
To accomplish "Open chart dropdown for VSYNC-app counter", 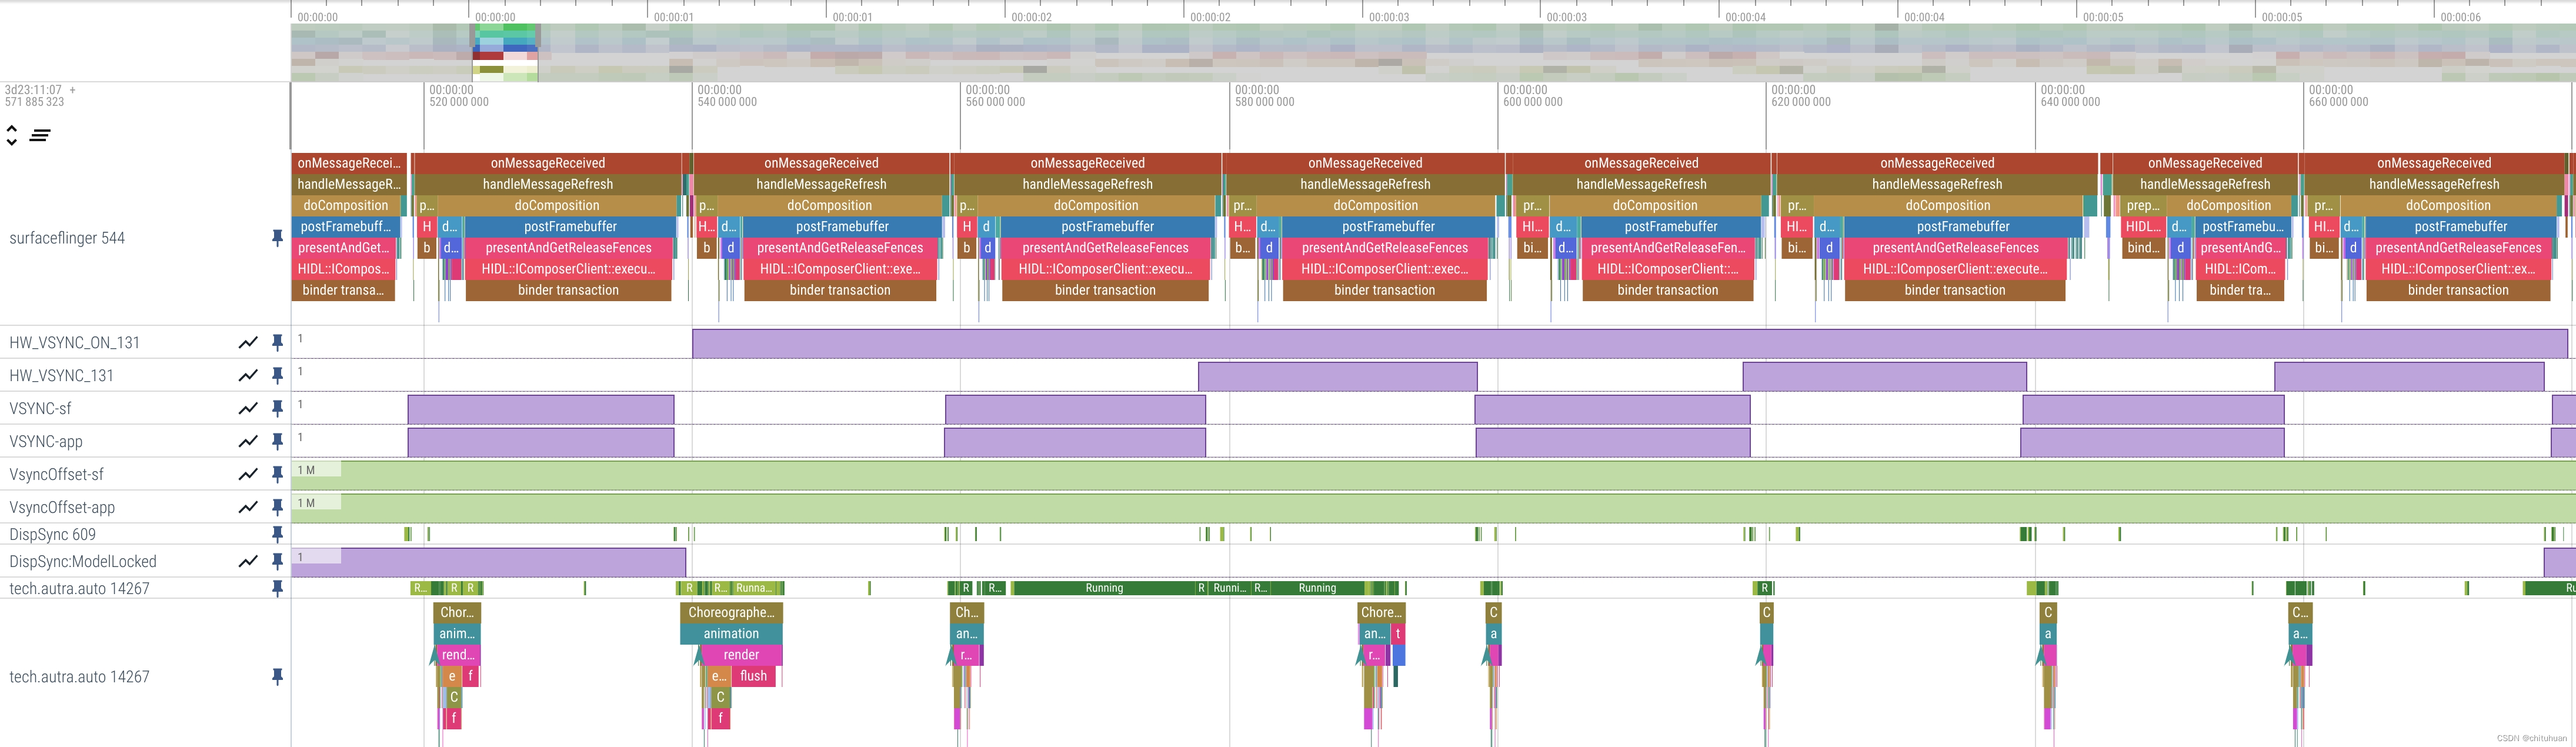I will [248, 442].
